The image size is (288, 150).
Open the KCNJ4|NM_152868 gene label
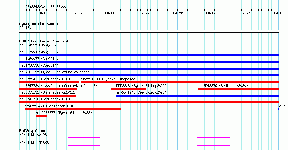pos(34,143)
